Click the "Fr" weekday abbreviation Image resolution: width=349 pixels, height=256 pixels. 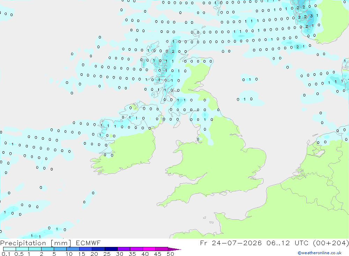[x=203, y=243]
